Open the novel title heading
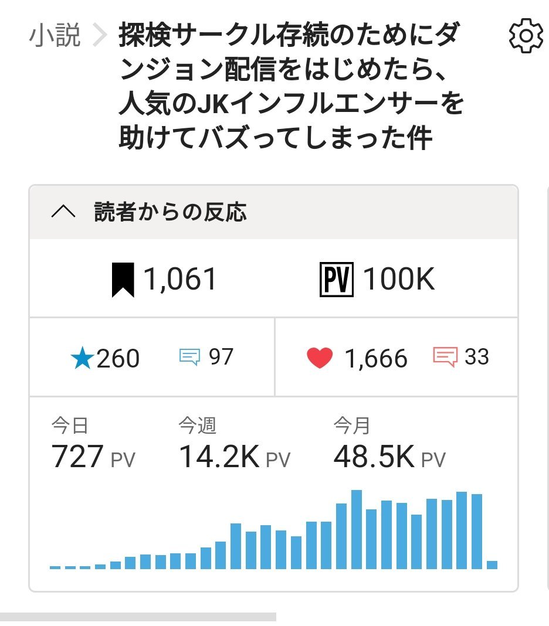549x626 pixels. pos(291,87)
